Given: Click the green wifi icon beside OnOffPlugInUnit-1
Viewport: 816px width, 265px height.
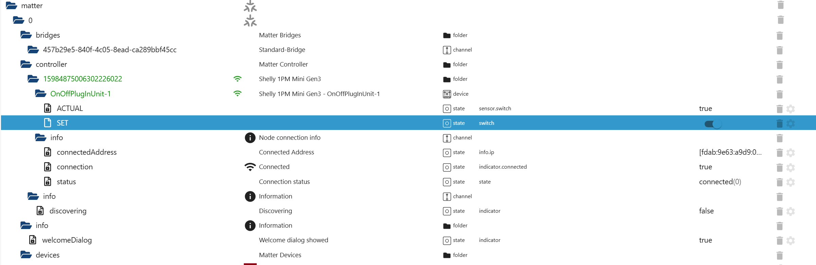Looking at the screenshot, I should [x=237, y=94].
